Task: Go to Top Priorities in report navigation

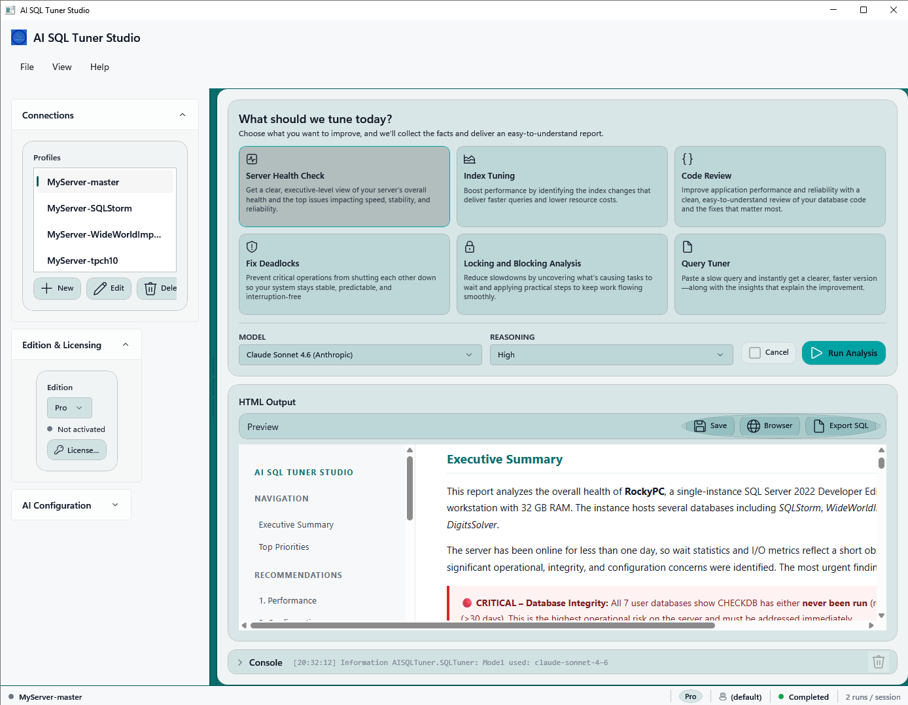Action: (x=284, y=547)
